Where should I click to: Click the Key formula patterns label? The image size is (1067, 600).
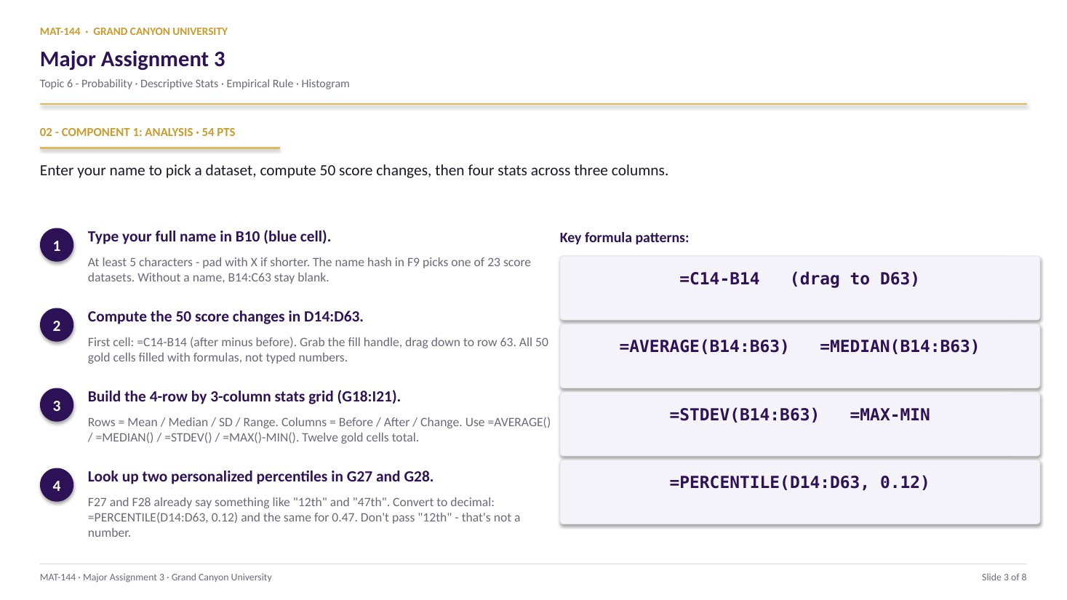(x=624, y=238)
